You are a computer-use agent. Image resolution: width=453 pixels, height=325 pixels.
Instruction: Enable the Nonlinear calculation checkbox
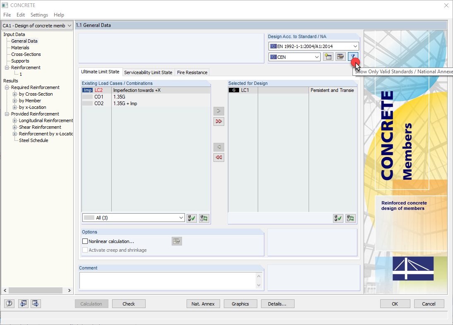click(85, 241)
